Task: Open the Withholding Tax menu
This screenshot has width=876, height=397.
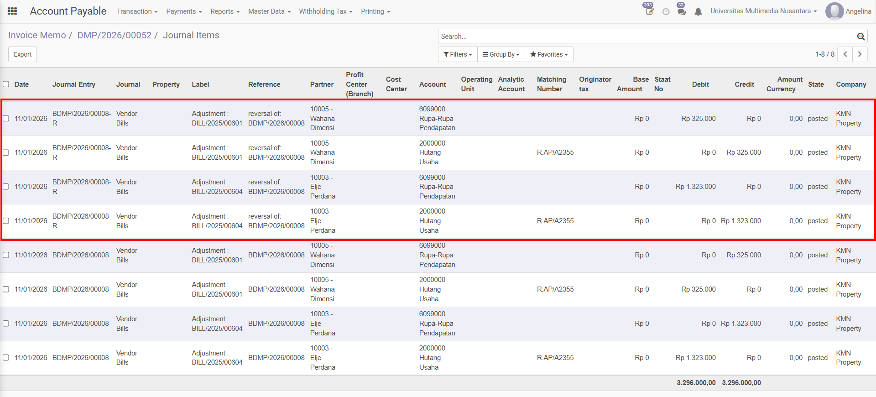Action: pos(325,11)
